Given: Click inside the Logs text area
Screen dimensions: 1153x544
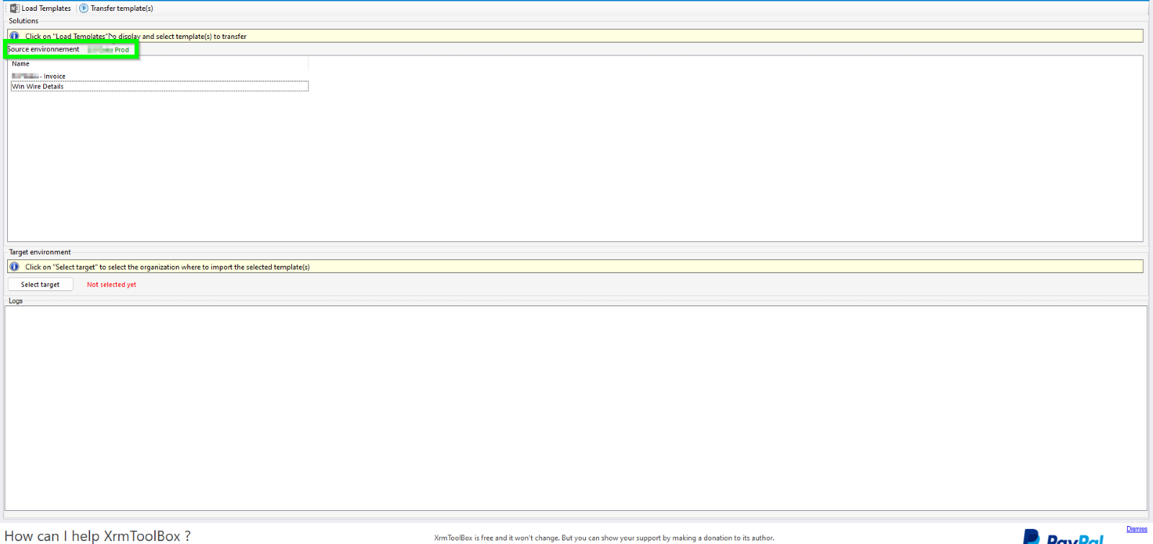Looking at the screenshot, I should click(576, 409).
